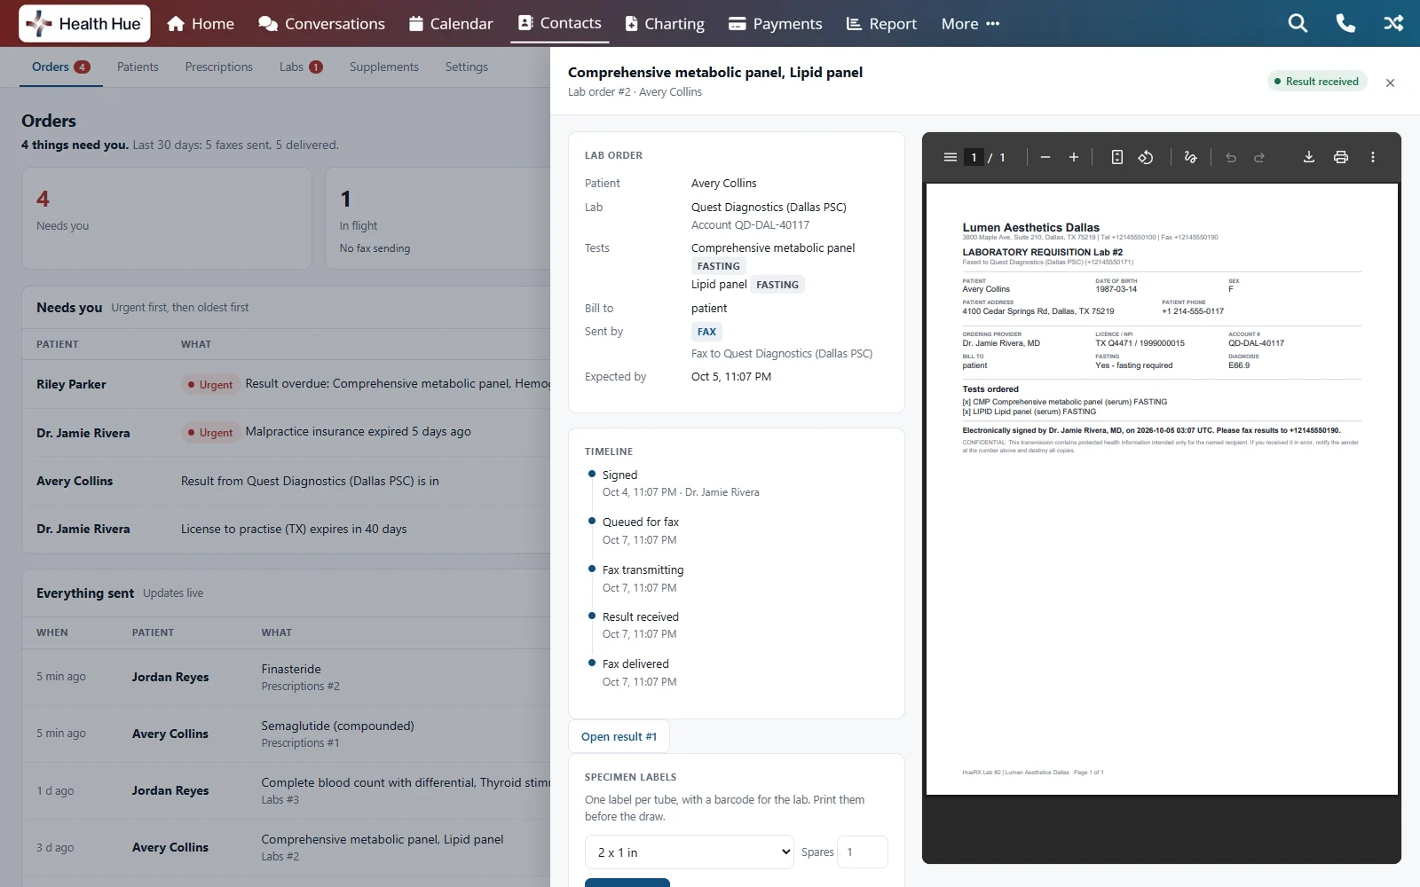Image resolution: width=1420 pixels, height=887 pixels.
Task: Go to the Home page
Action: [201, 24]
